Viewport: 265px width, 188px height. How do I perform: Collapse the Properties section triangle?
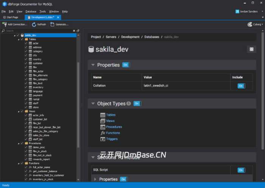(93, 65)
